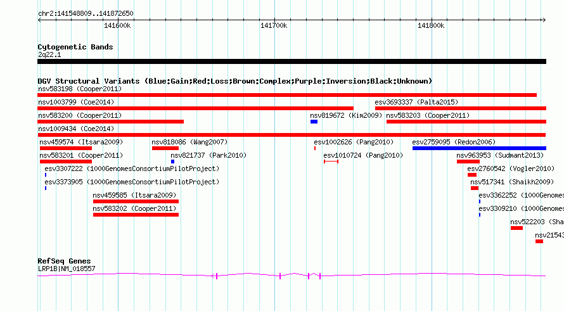The height and width of the screenshot is (311, 564).
Task: Click the esv3309210 variant label
Action: pyautogui.click(x=521, y=208)
